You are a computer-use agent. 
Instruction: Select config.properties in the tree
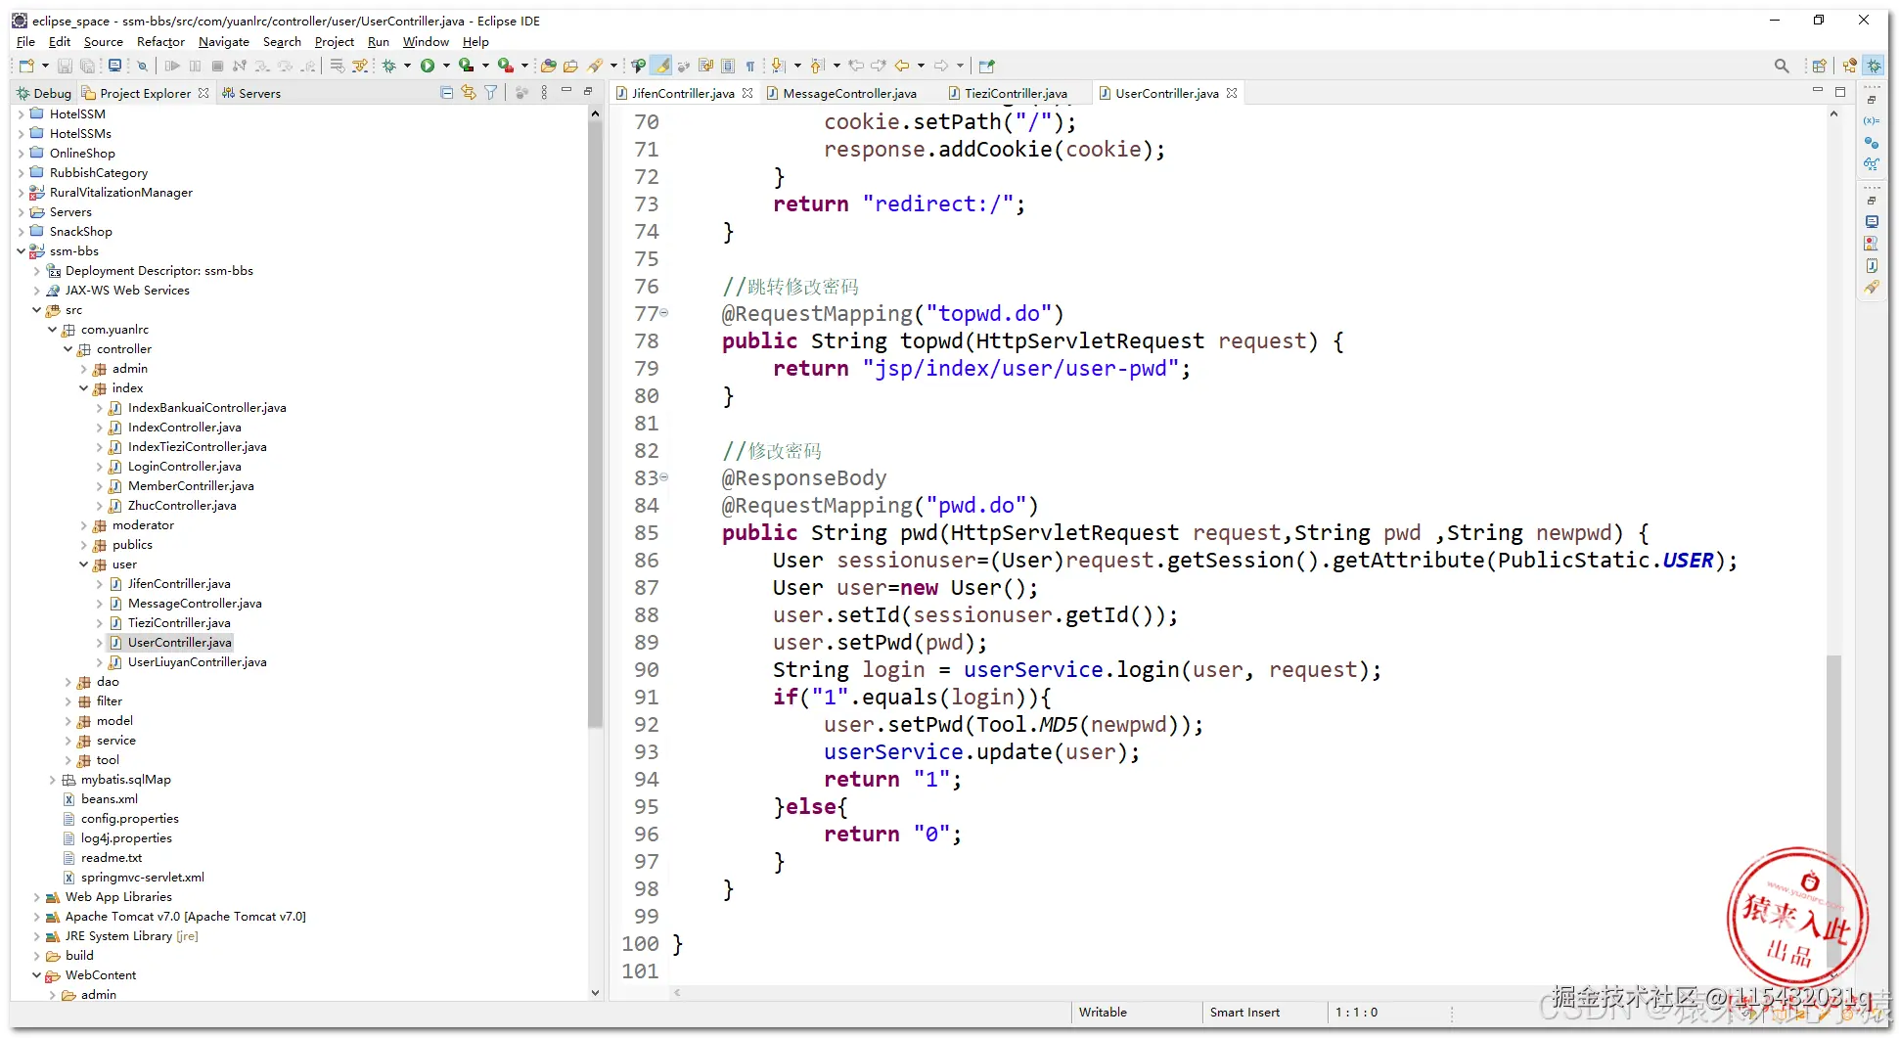[x=129, y=819]
